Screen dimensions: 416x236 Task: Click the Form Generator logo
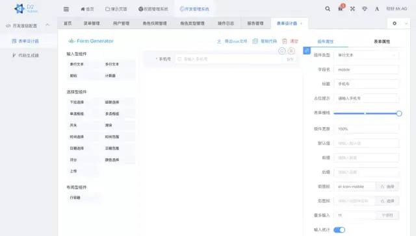(x=91, y=41)
